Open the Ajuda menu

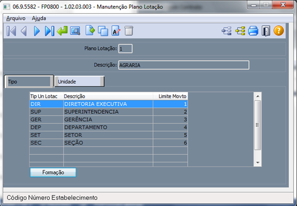coord(39,18)
